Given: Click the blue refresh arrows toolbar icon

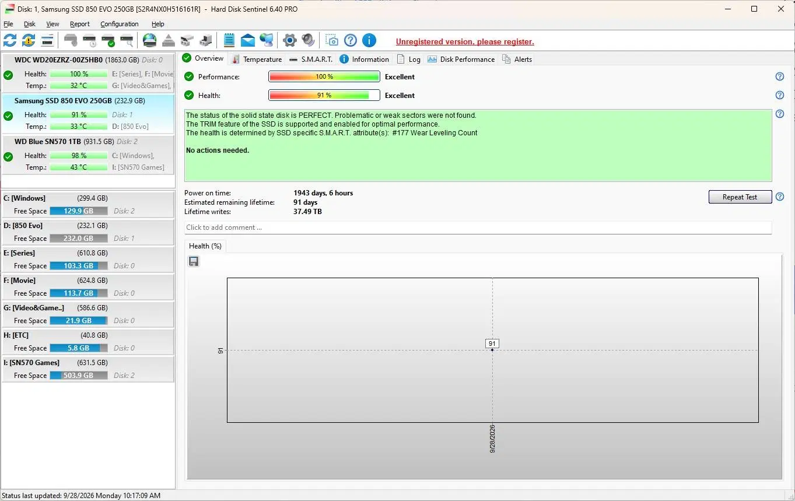Looking at the screenshot, I should tap(10, 40).
